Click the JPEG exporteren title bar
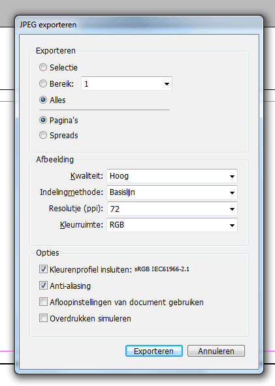Screen dimensions: 275x386 point(139,25)
